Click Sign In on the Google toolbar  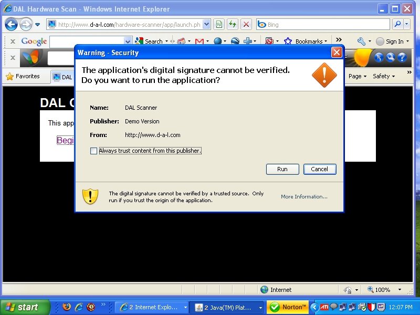(395, 41)
